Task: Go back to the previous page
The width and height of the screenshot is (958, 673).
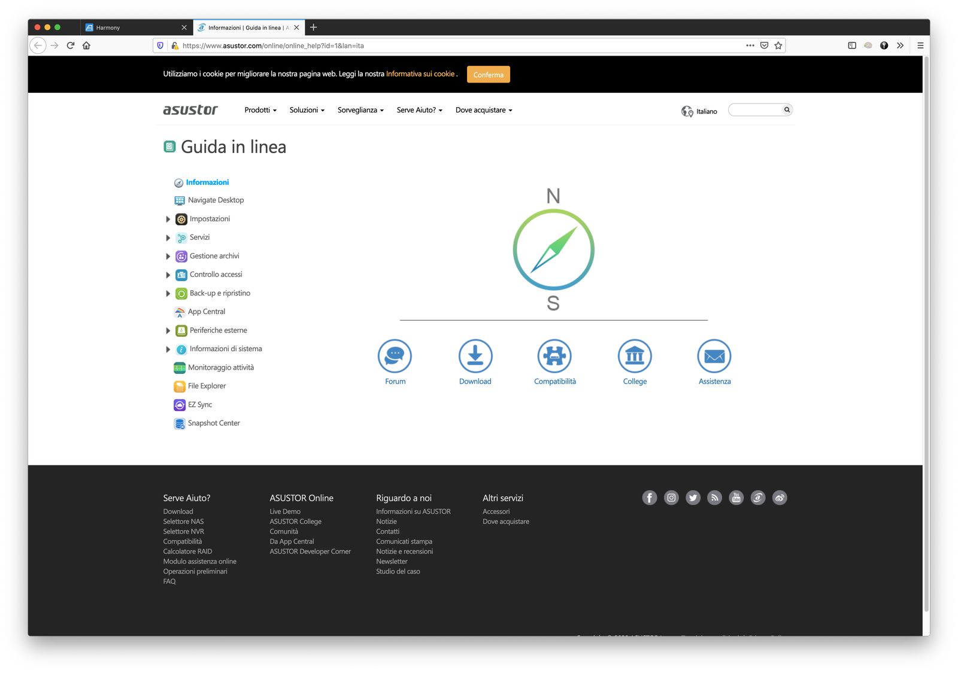Action: click(38, 45)
